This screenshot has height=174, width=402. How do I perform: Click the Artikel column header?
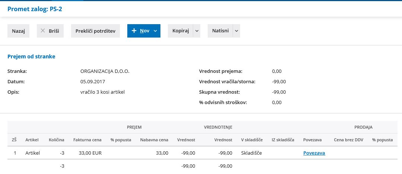[32, 140]
